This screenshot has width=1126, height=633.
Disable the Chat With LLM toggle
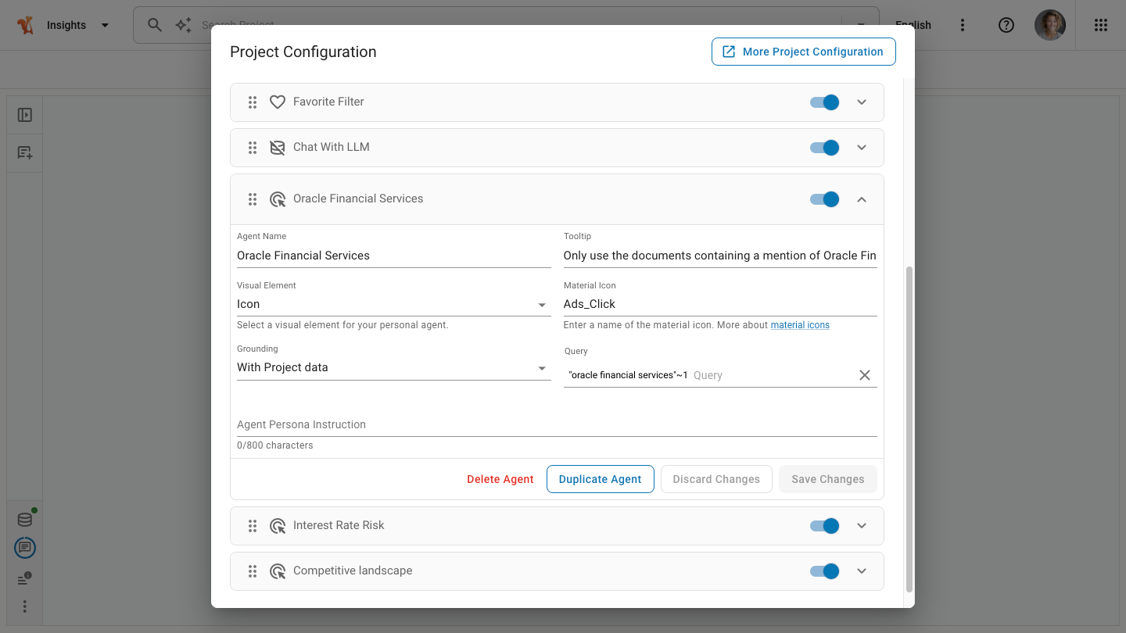pyautogui.click(x=825, y=148)
